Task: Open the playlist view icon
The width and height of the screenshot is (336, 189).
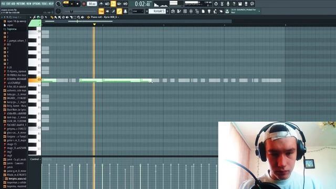Action: (x=173, y=11)
